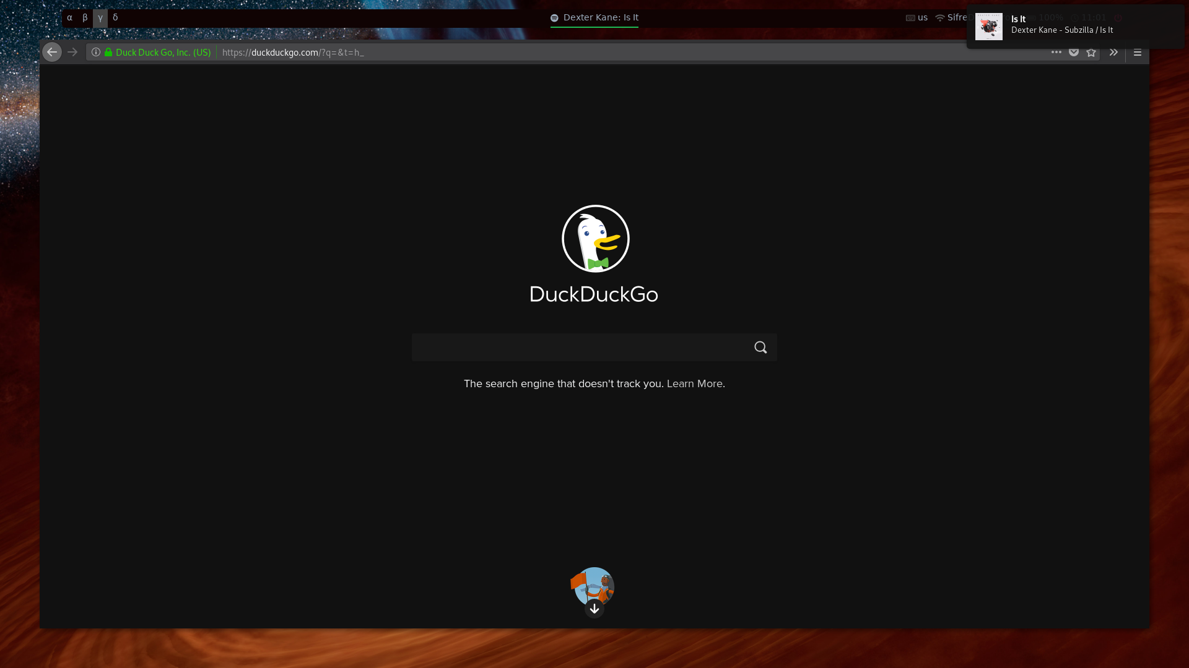Open page actions three-dots menu
Viewport: 1189px width, 668px height.
pyautogui.click(x=1056, y=52)
